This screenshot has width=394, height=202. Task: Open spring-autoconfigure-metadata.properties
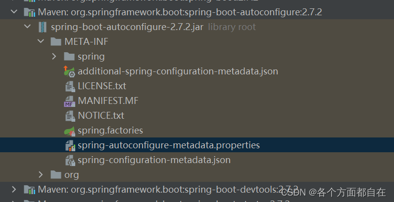pyautogui.click(x=169, y=145)
